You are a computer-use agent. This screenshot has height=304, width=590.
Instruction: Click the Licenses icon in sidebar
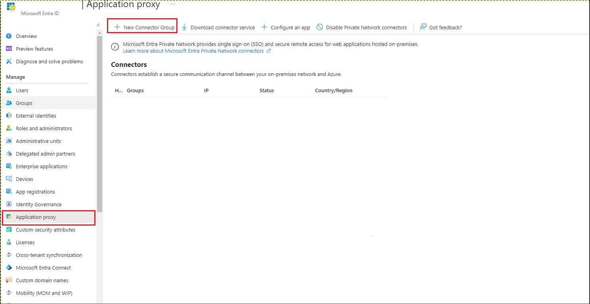[9, 242]
